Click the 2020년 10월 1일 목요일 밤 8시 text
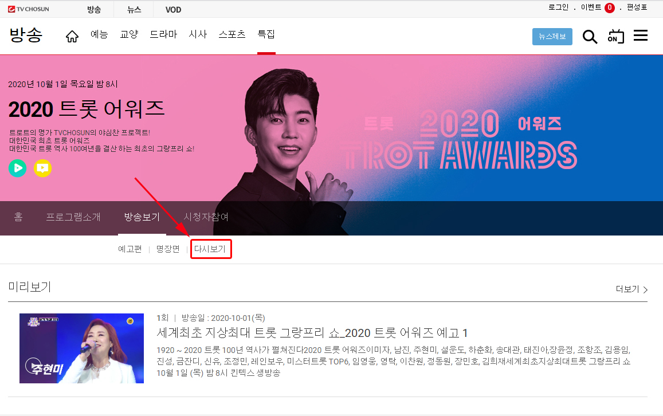663x416 pixels. coord(63,84)
